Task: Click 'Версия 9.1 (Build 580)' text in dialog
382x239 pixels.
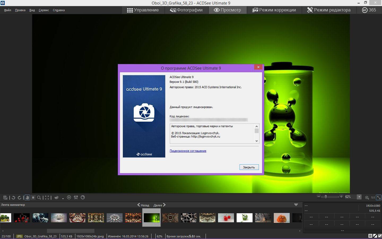Action: pyautogui.click(x=184, y=82)
